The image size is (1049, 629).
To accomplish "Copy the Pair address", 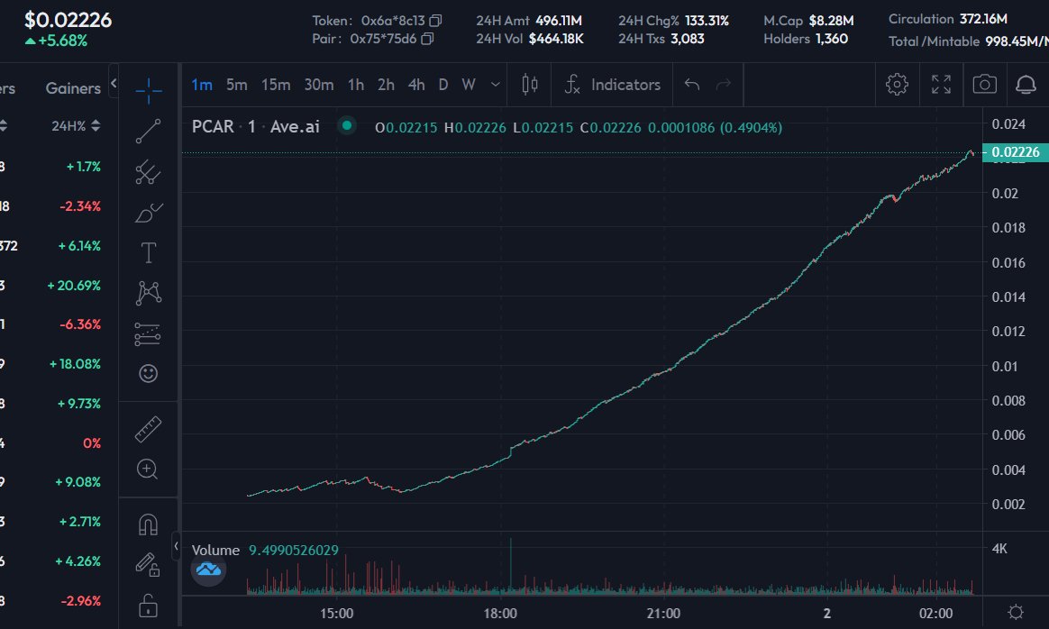I will (427, 39).
